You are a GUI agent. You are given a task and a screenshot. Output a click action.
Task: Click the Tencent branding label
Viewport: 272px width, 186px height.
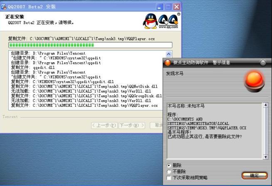coord(10,117)
